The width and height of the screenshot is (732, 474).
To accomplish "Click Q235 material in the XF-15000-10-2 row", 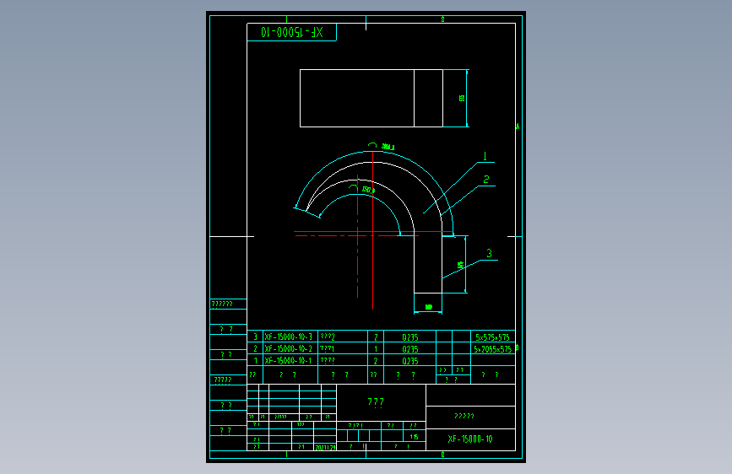I will pos(410,349).
